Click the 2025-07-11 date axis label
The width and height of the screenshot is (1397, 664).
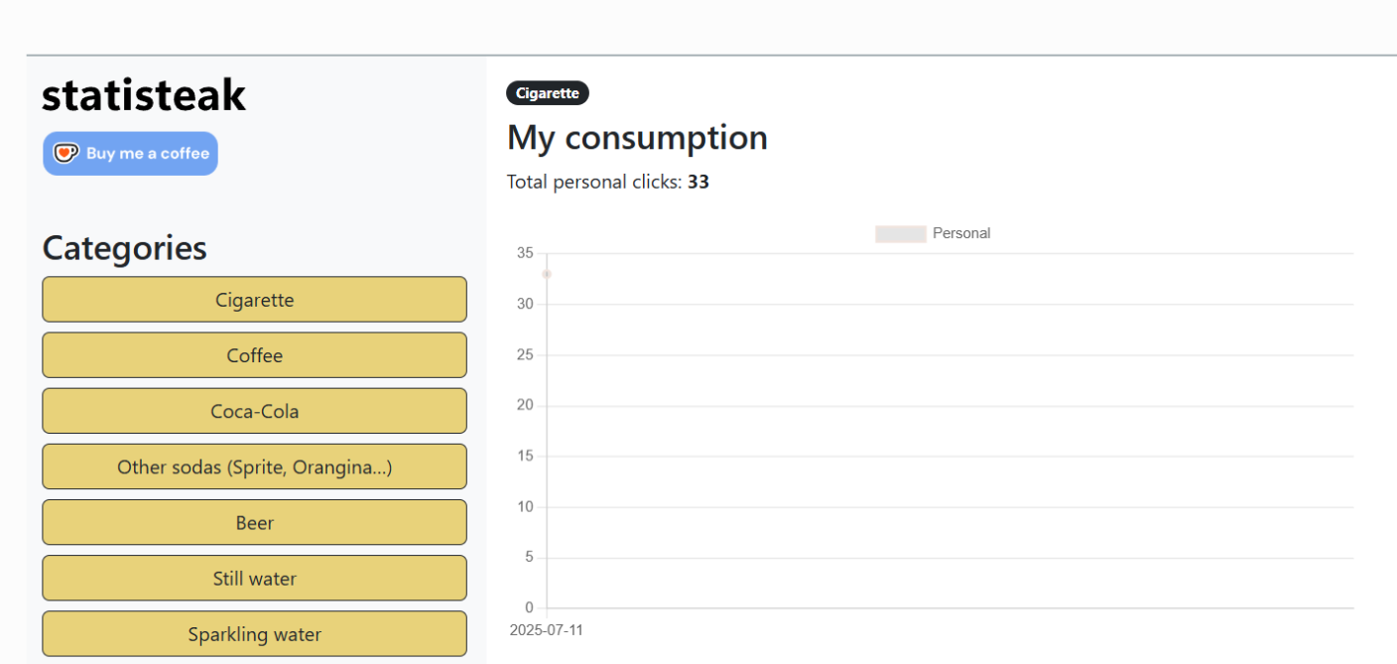tap(547, 630)
